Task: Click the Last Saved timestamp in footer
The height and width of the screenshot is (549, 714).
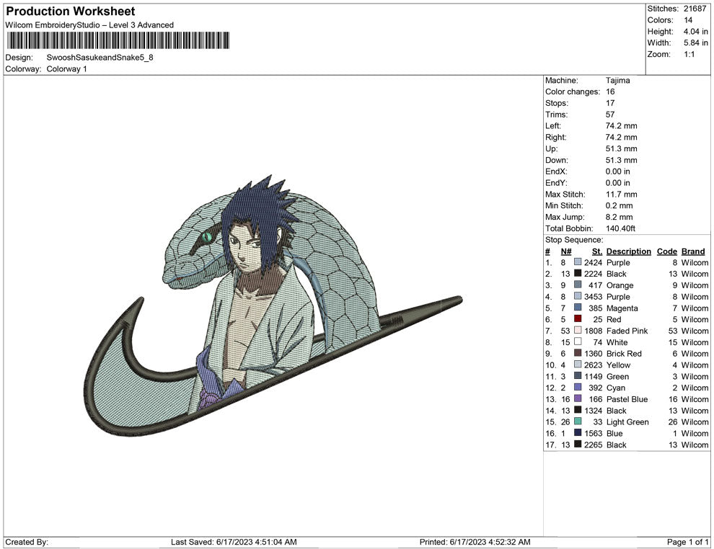Action: 234,542
